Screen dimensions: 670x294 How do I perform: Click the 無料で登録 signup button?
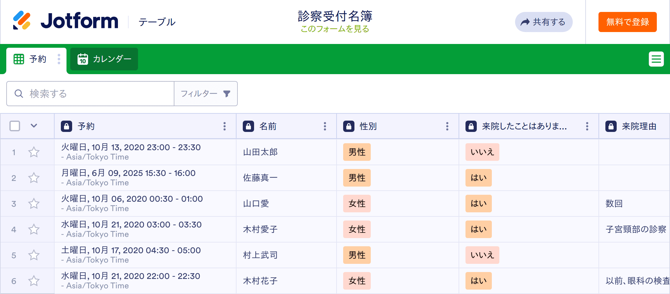(627, 22)
